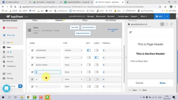
Task: Collapse the preview panel arrow
Action: [126, 57]
